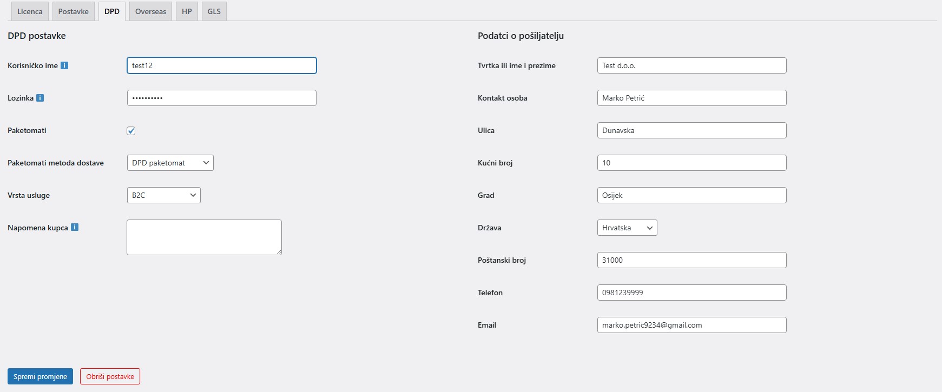This screenshot has width=942, height=392.
Task: Click the Telefon input field
Action: (x=691, y=293)
